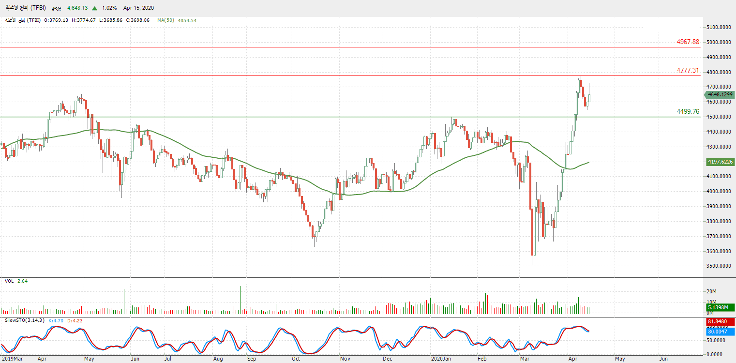Select the MA(50) indicator label
The height and width of the screenshot is (363, 736).
pyautogui.click(x=165, y=20)
